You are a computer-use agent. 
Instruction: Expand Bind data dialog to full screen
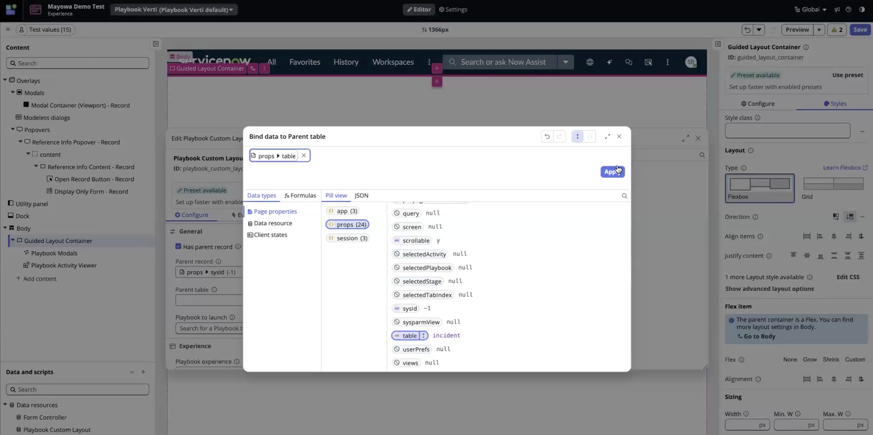pos(607,136)
